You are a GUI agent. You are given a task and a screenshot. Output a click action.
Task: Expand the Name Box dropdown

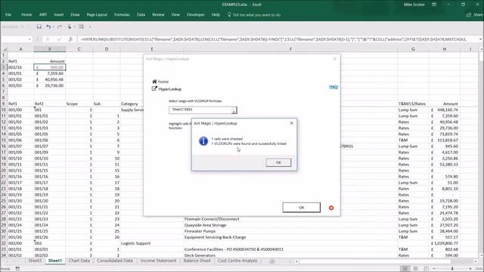[x=29, y=39]
